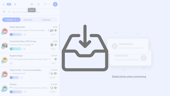Expand the sort options chevron
The image size is (170, 96).
pyautogui.click(x=49, y=4)
